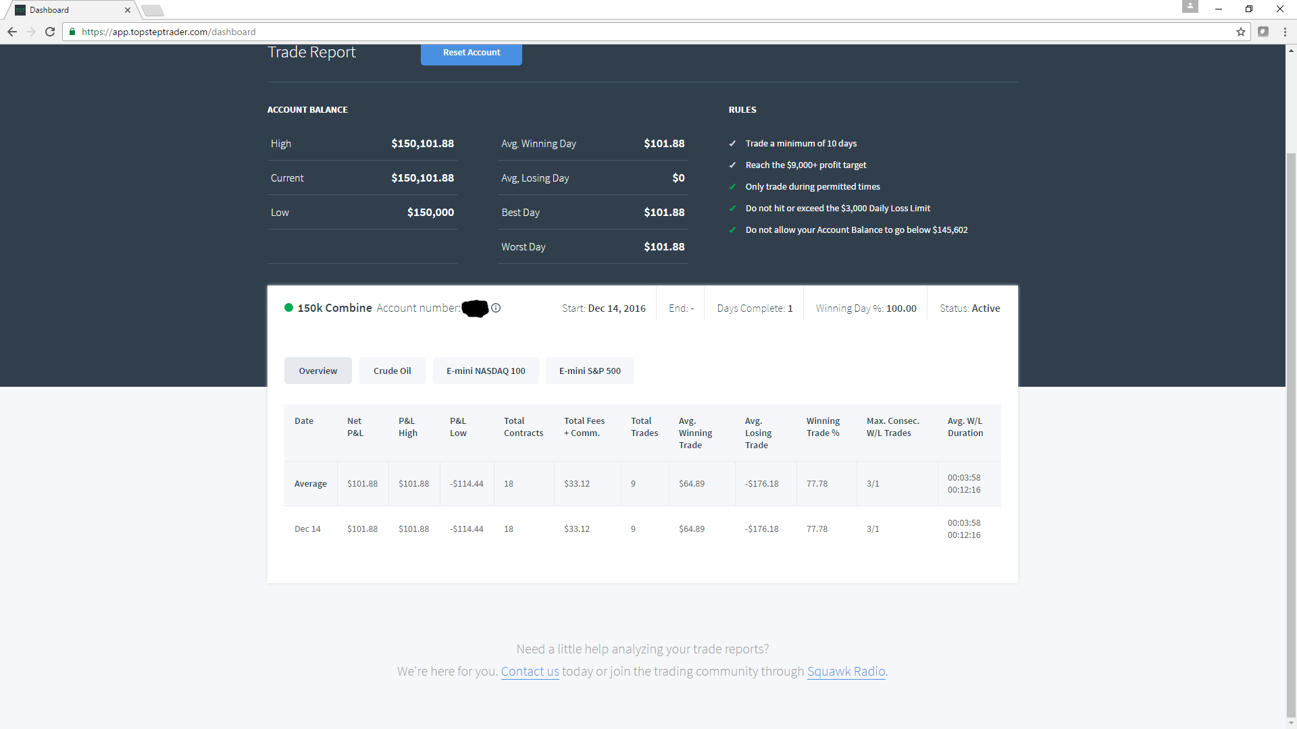The width and height of the screenshot is (1297, 729).
Task: Click the browser Back arrow
Action: click(12, 32)
